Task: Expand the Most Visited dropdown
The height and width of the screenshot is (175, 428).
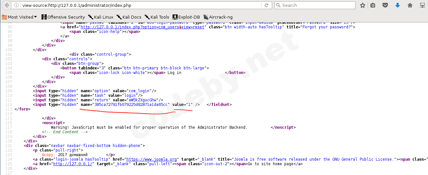Action: [35, 17]
